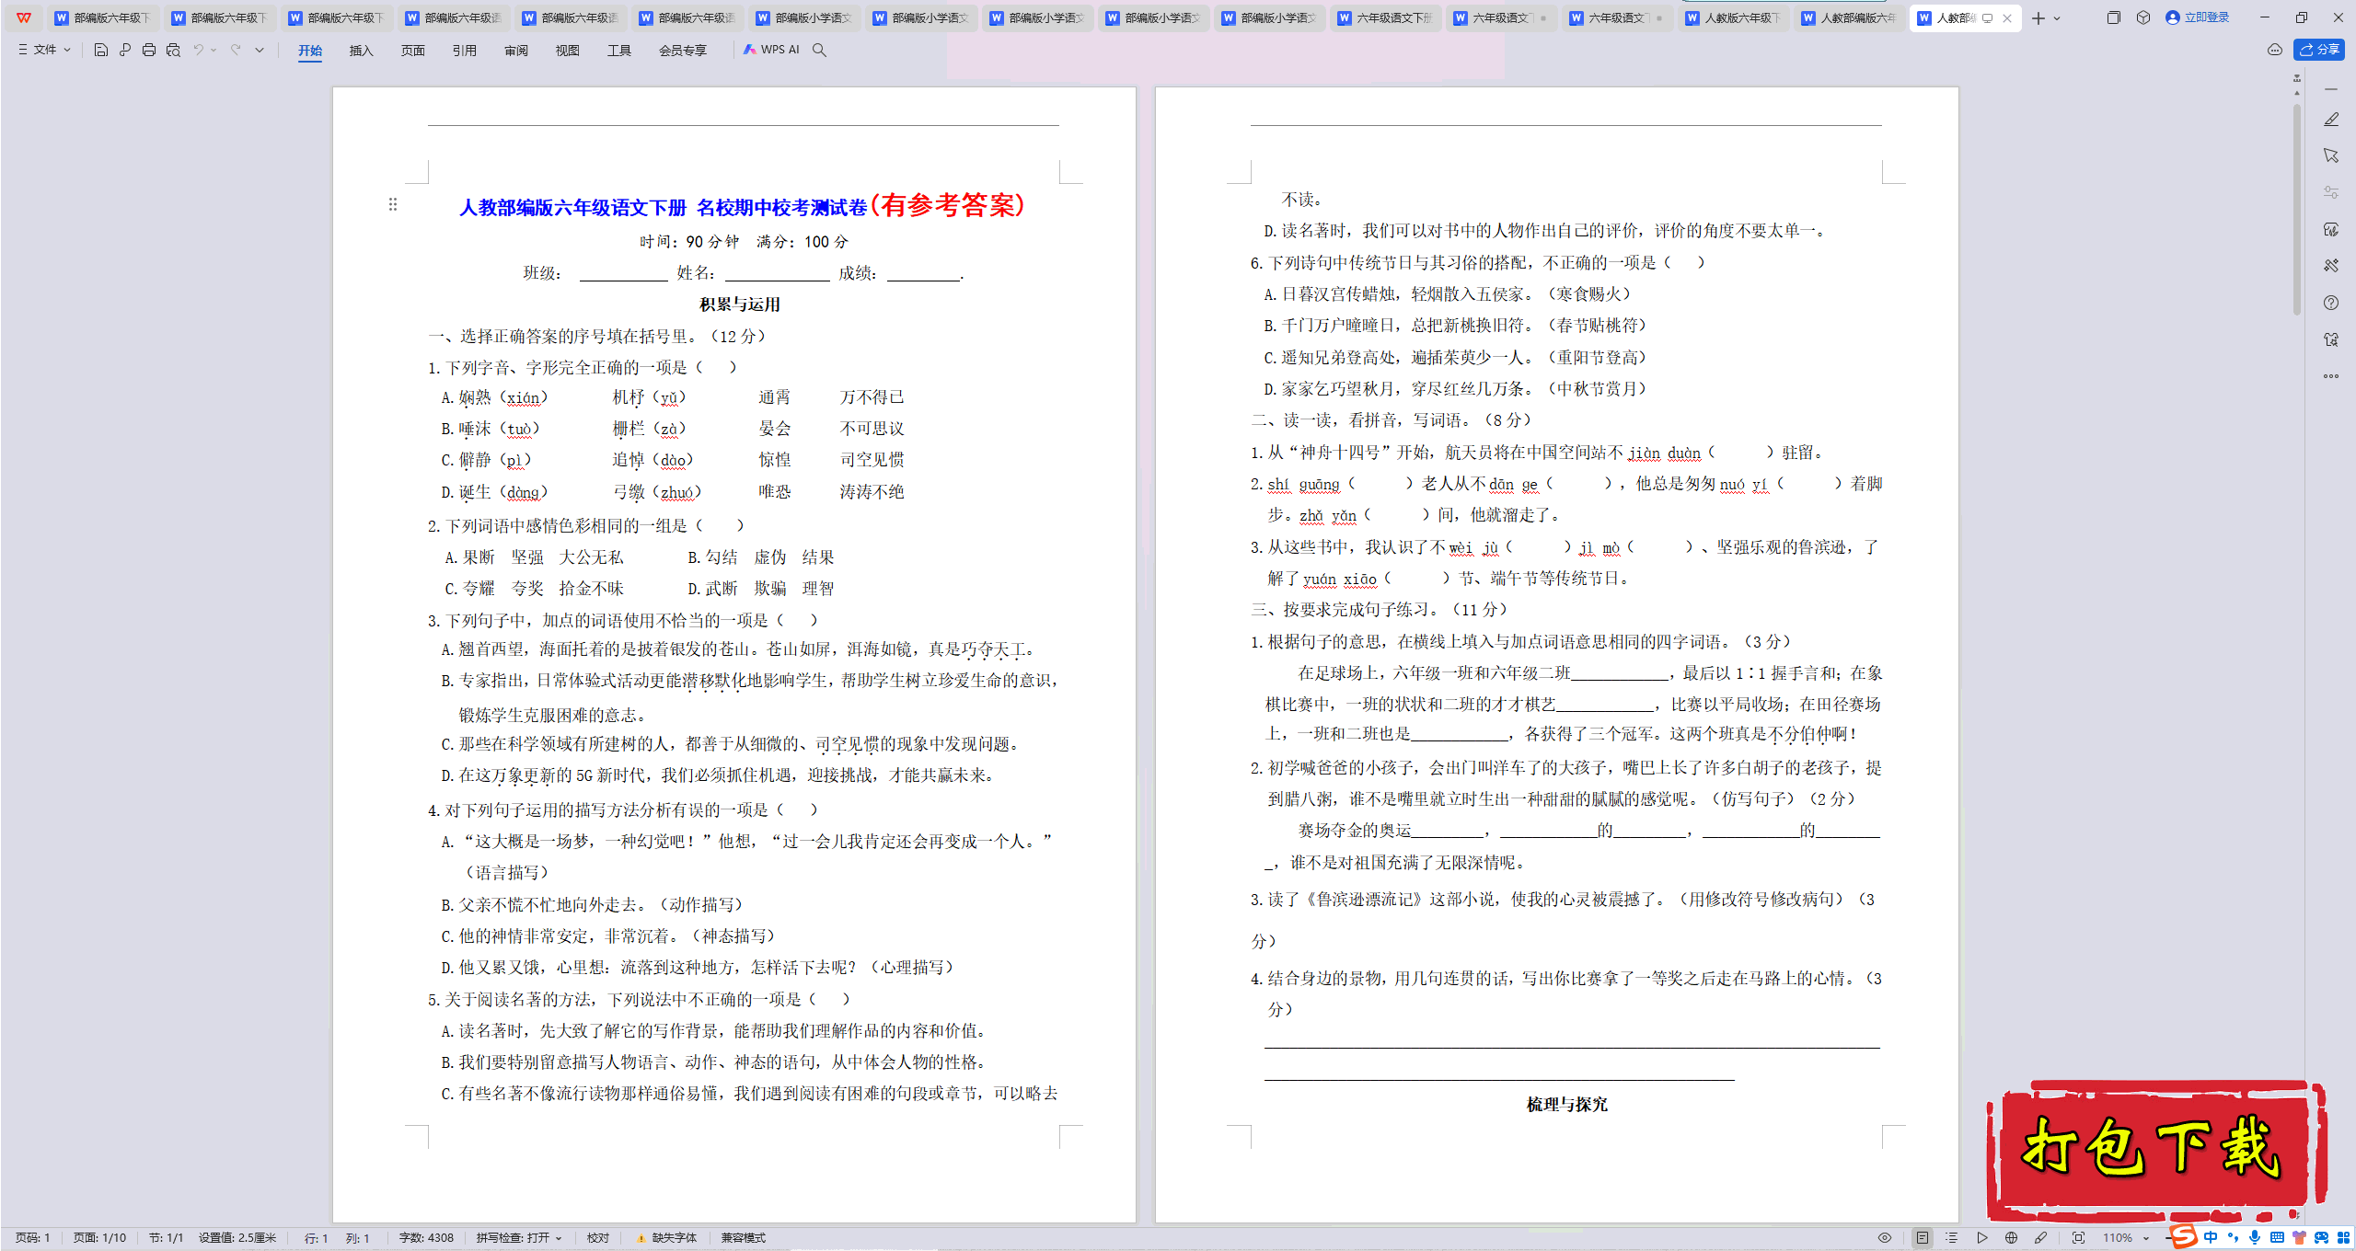
Task: Click the settings sliders icon in right sidebar
Action: pos(2331,192)
